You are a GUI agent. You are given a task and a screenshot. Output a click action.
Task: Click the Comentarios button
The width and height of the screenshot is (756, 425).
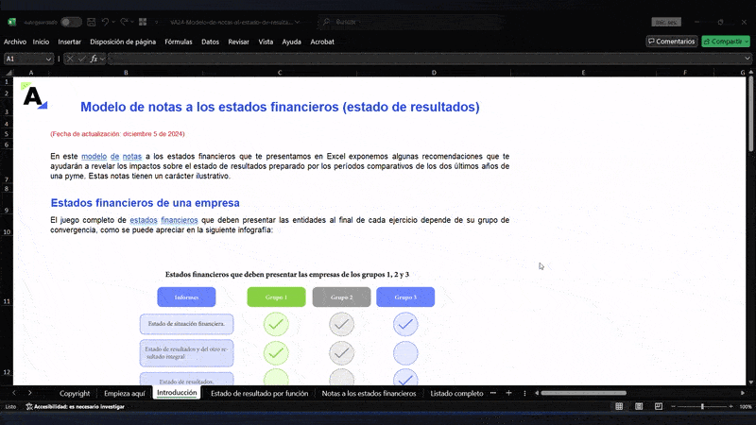671,42
